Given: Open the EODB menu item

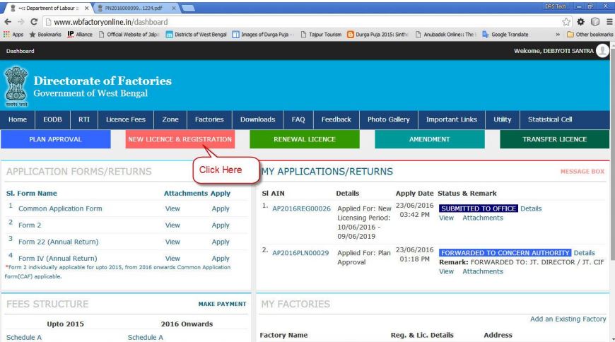Looking at the screenshot, I should tap(52, 119).
